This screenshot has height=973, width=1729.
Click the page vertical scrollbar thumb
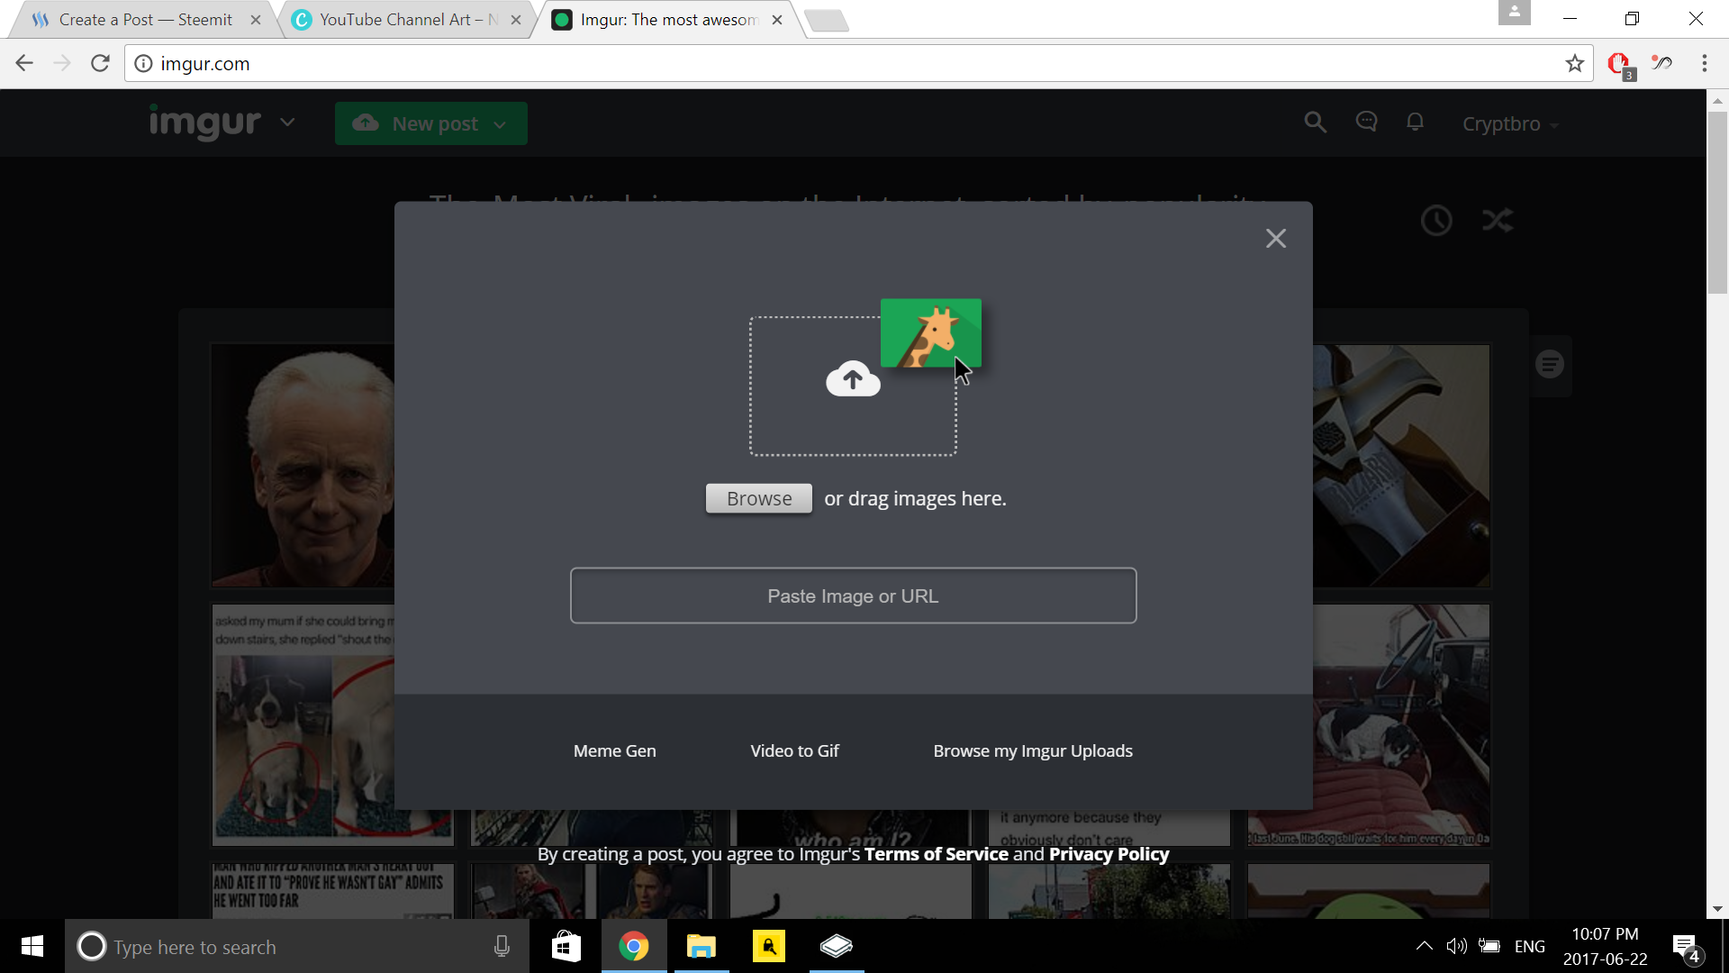coord(1717,202)
